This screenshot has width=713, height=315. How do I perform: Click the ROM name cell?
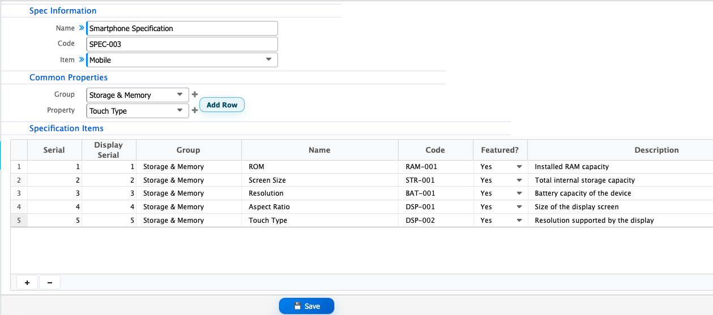click(319, 167)
